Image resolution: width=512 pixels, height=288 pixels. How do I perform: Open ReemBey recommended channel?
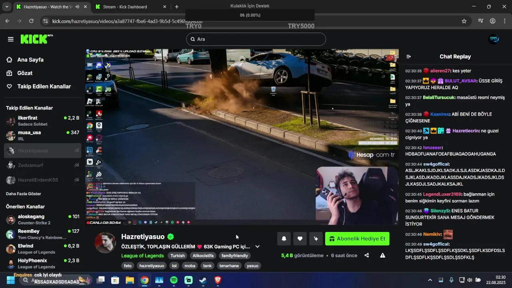pyautogui.click(x=42, y=234)
